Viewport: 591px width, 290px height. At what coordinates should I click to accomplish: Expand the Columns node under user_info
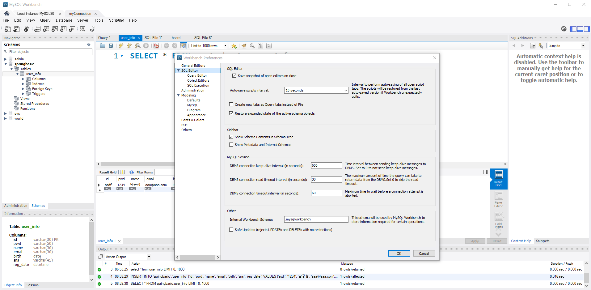pos(23,79)
